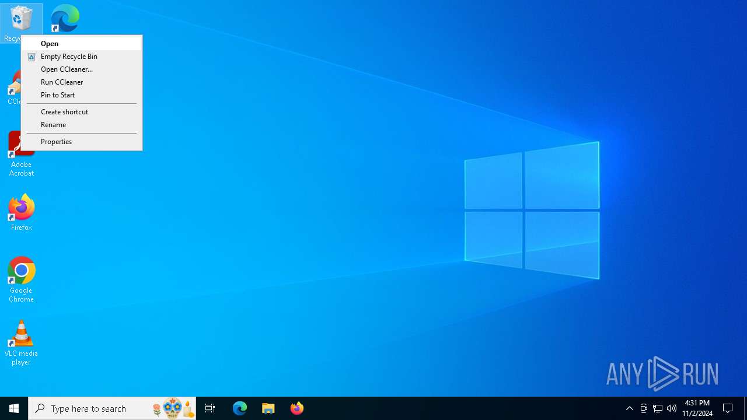Select the Firefox desktop shortcut
Viewport: 747px width, 420px height.
pyautogui.click(x=21, y=213)
